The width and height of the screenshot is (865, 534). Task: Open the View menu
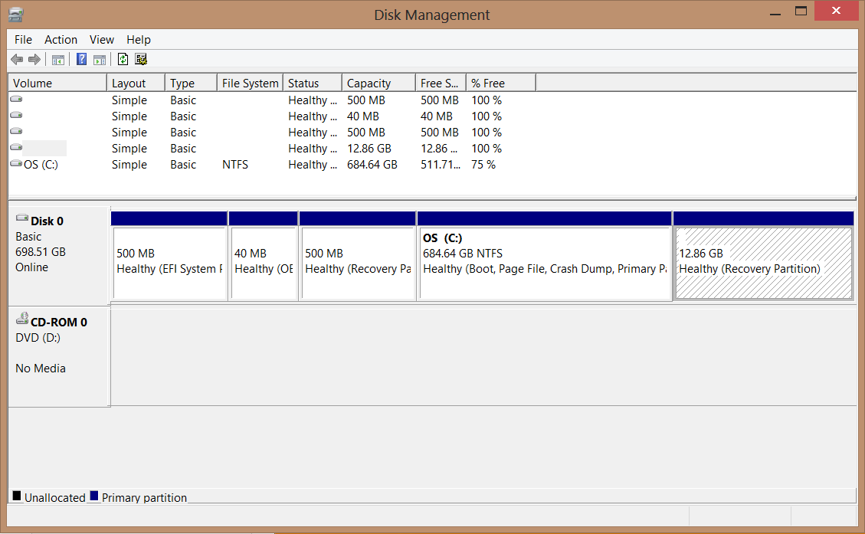(x=101, y=40)
